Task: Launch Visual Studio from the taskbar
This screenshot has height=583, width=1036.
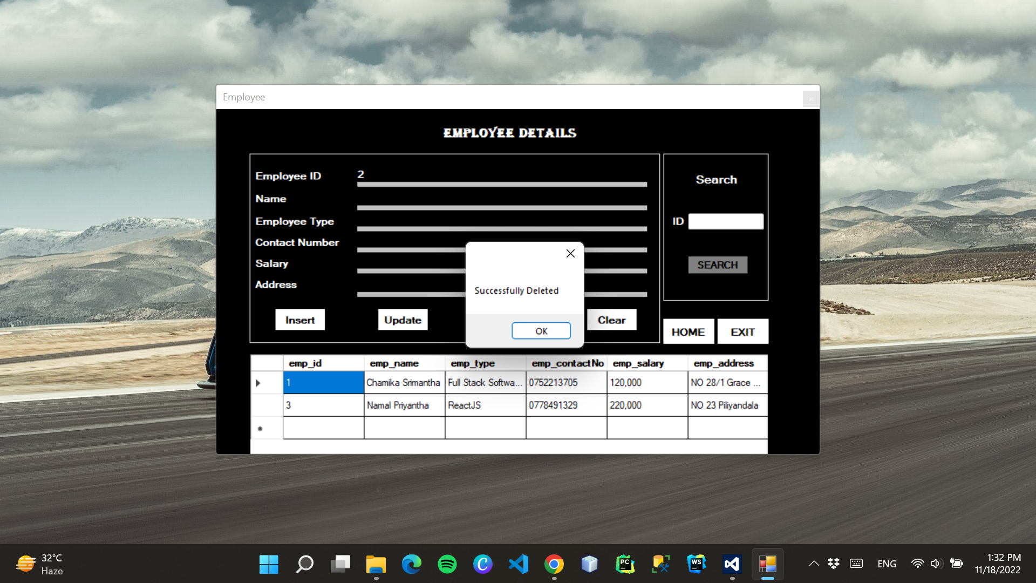Action: (732, 564)
